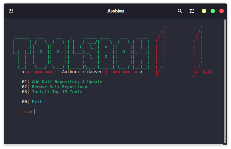Maximize window using the green circle button

pyautogui.click(x=213, y=11)
